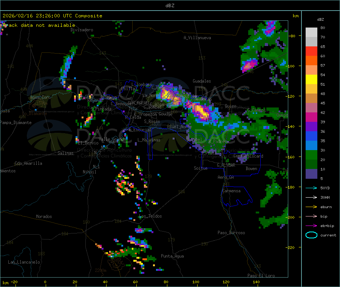Click the 'Cda_Amarilla' map label
The image size is (340, 287).
tap(28, 163)
